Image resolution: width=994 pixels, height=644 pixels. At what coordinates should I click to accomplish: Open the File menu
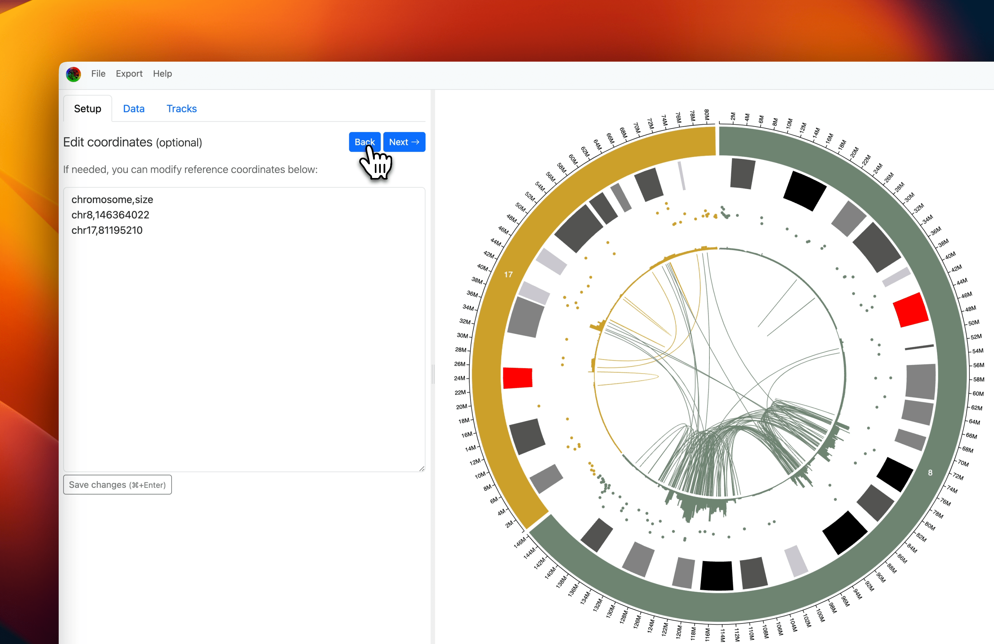point(98,74)
